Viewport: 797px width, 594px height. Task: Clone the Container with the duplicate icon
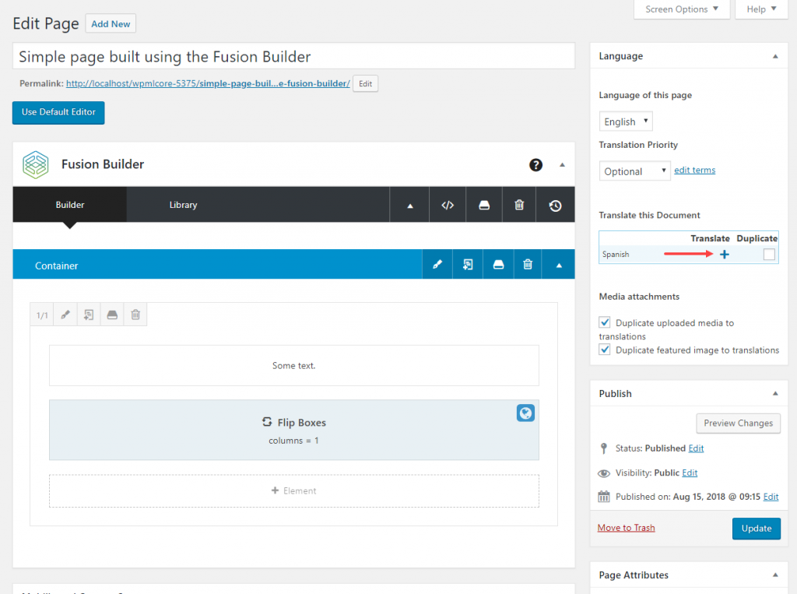[468, 265]
